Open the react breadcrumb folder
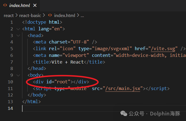 [9, 16]
